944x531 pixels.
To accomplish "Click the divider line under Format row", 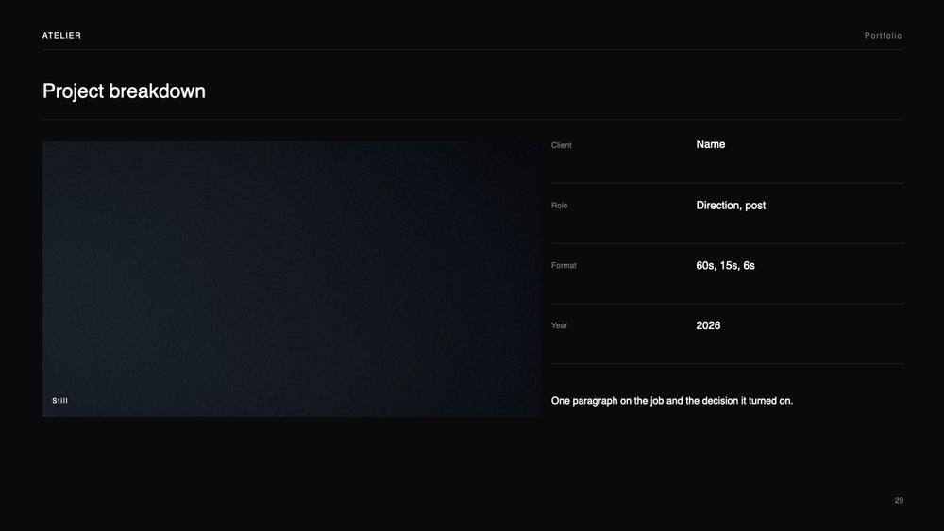I will click(x=727, y=304).
